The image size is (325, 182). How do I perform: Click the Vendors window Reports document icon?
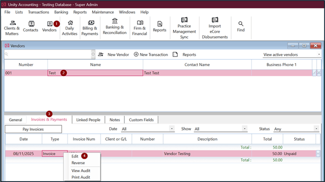pyautogui.click(x=175, y=54)
